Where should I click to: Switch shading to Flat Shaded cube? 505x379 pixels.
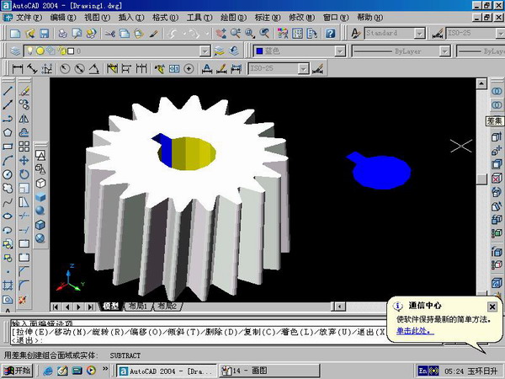click(40, 197)
